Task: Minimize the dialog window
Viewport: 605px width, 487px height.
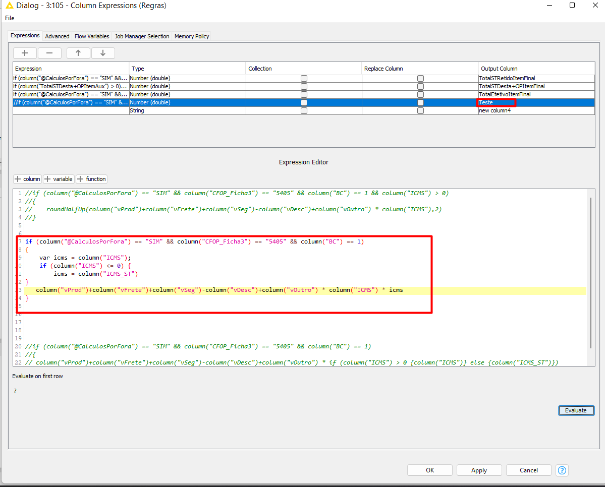Action: (549, 6)
